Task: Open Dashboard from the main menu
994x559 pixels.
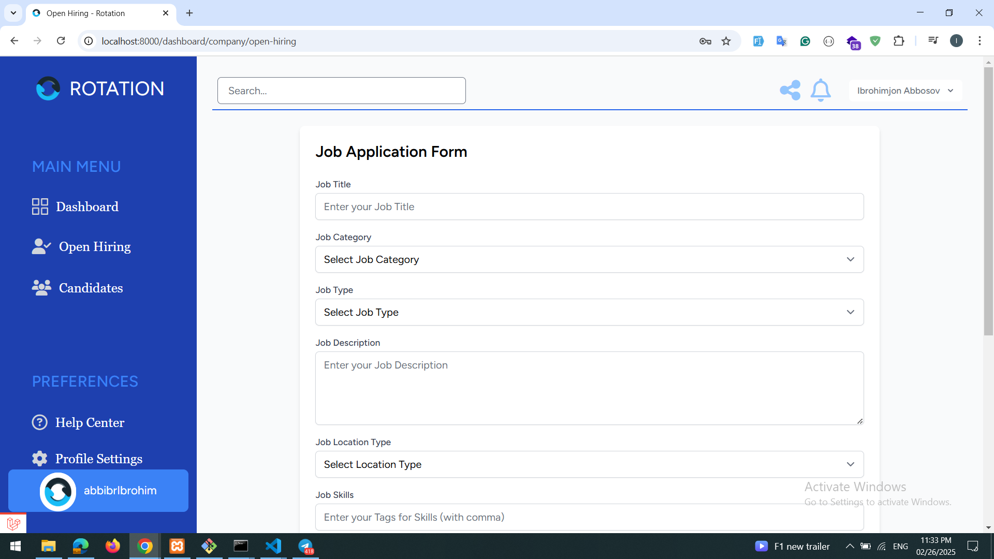Action: pos(75,207)
